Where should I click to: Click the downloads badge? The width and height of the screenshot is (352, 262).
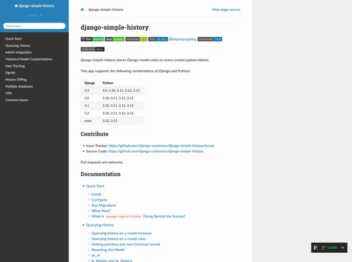click(x=210, y=39)
